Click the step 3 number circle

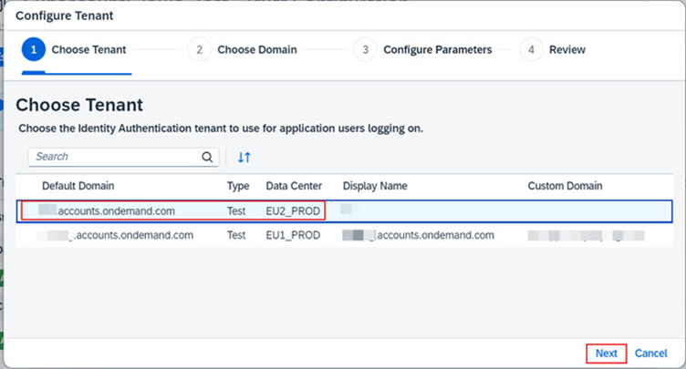click(x=364, y=50)
